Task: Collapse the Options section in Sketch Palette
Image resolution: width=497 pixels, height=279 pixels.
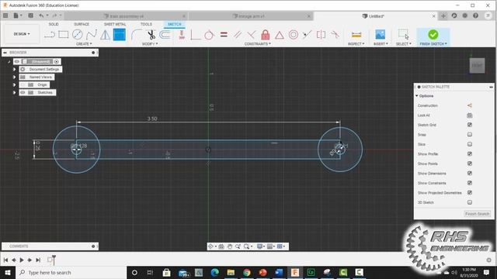Action: point(417,96)
